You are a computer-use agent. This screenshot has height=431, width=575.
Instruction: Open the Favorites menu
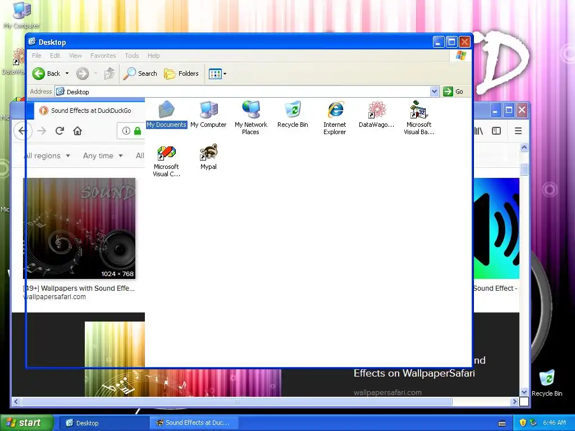(103, 56)
